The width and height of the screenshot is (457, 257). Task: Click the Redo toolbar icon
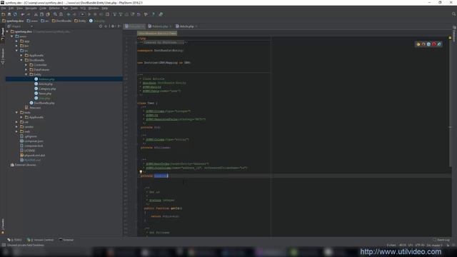coord(29,14)
